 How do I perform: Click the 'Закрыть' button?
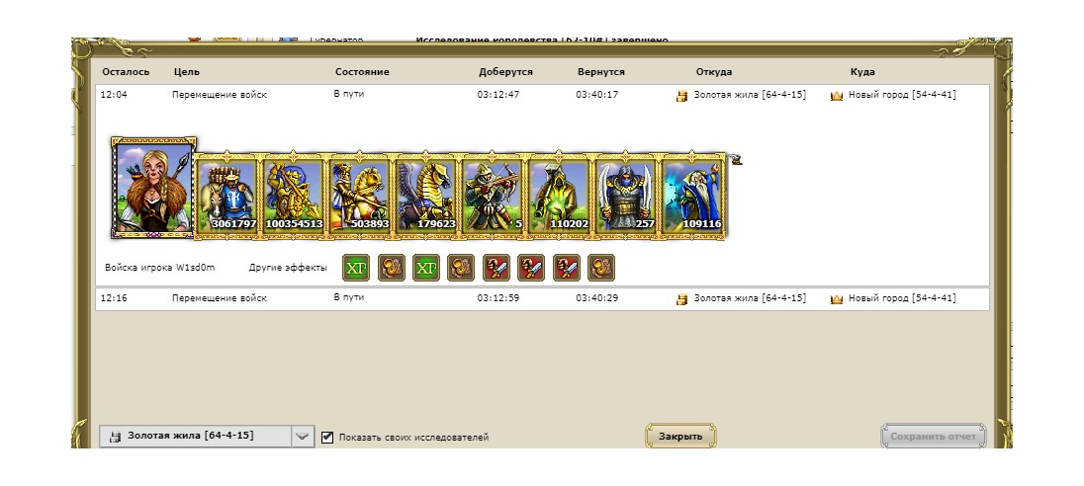click(680, 437)
